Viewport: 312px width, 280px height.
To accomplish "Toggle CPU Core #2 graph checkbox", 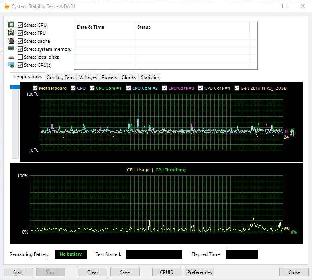I will [128, 88].
